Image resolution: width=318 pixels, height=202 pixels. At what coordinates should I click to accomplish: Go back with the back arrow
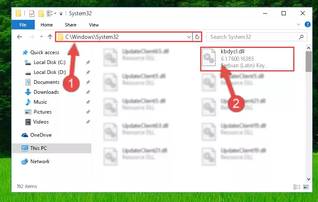(19, 37)
